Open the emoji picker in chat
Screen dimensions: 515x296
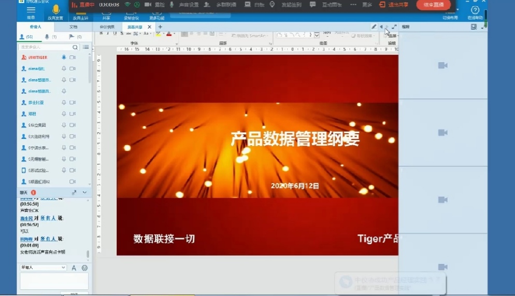[84, 267]
